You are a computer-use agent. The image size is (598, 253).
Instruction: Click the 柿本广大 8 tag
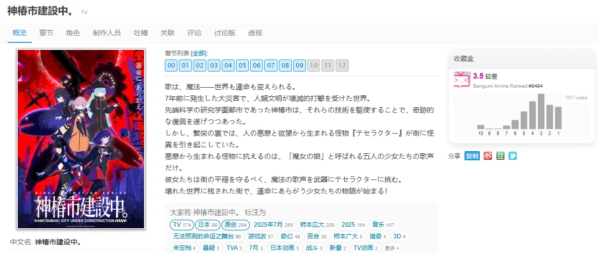click(348, 237)
